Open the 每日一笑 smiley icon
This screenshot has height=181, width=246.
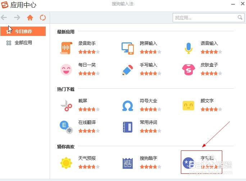click(66, 70)
